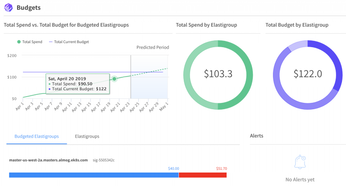Image resolution: width=346 pixels, height=186 pixels.
Task: Click the alerts bell icon
Action: [x=300, y=162]
